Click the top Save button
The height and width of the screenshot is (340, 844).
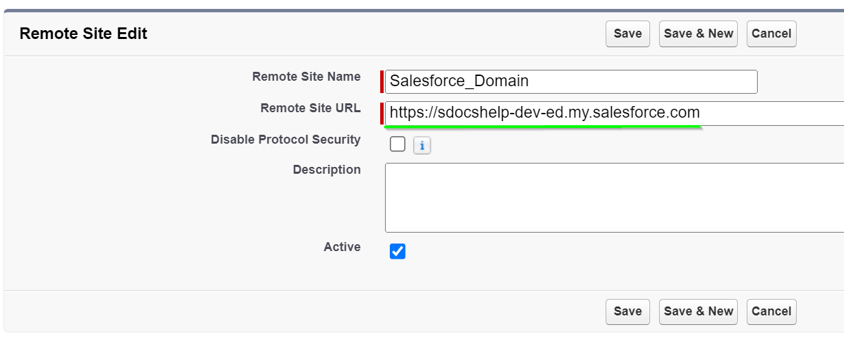tap(628, 34)
